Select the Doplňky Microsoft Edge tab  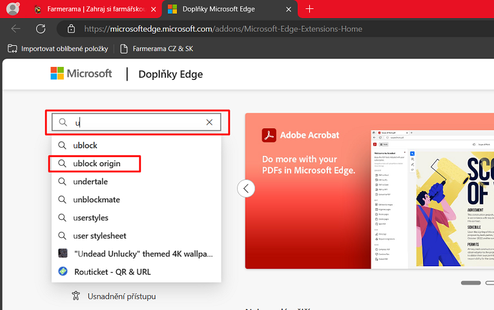tap(229, 9)
